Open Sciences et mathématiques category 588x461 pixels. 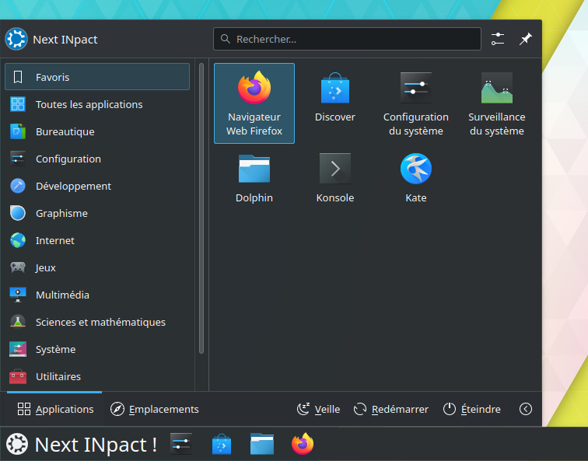tap(97, 322)
